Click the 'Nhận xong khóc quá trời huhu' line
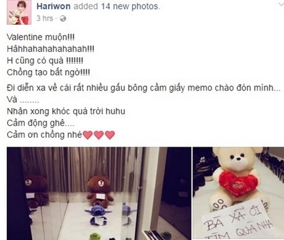The width and height of the screenshot is (284, 240). click(66, 111)
